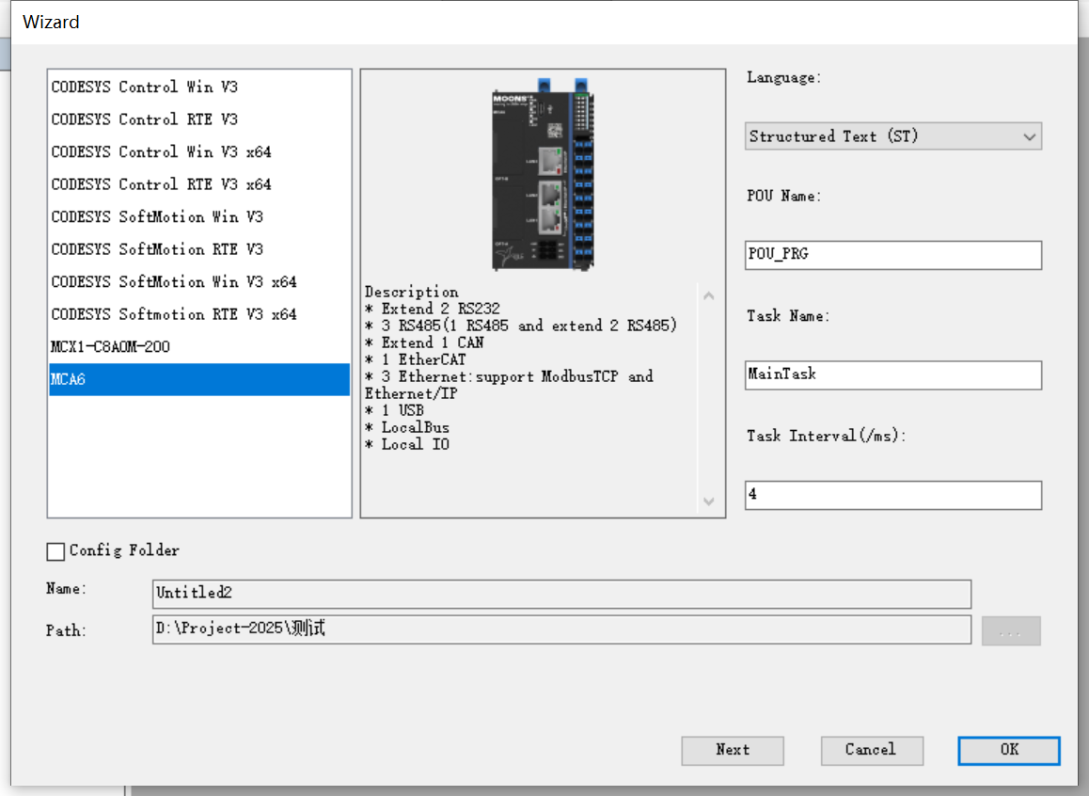Pick CODESYS SoftMotion RTE V3
This screenshot has width=1089, height=796.
pyautogui.click(x=199, y=249)
